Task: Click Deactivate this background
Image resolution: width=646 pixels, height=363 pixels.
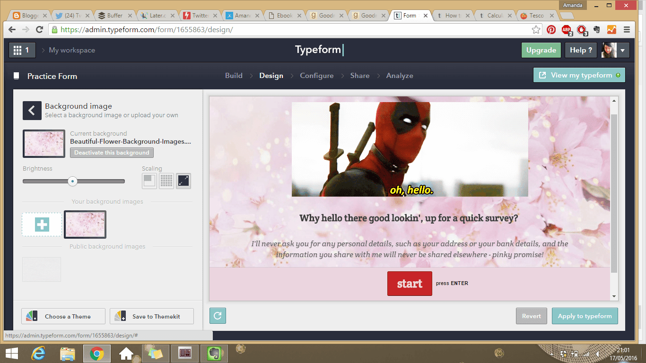Action: [x=112, y=153]
